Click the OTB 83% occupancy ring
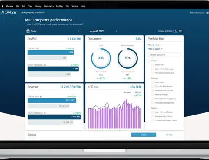209x160 pixels. (101, 58)
